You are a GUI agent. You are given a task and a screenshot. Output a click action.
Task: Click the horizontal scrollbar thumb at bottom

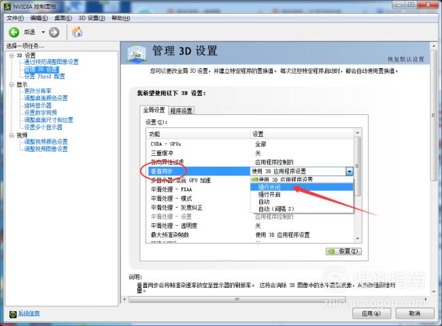(x=237, y=299)
